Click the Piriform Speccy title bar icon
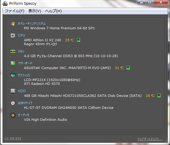Viewport: 170px width, 145px height. click(x=5, y=4)
